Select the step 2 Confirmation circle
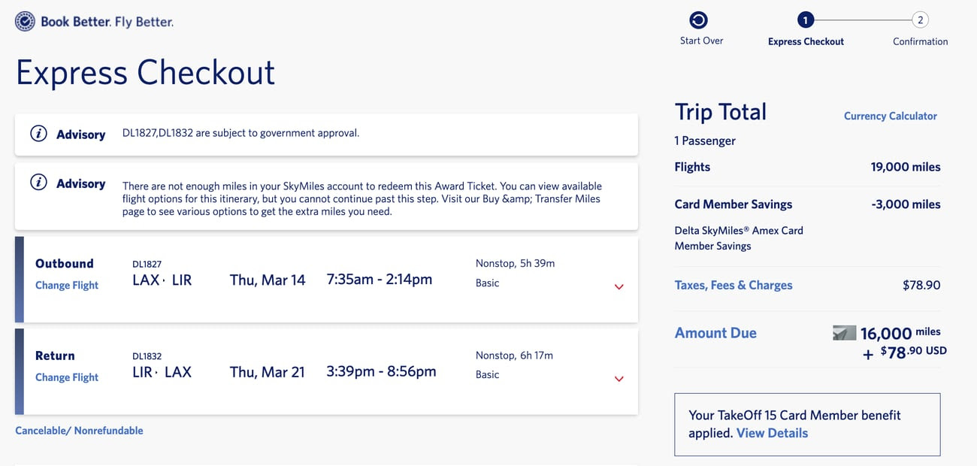This screenshot has height=466, width=977. click(x=921, y=20)
